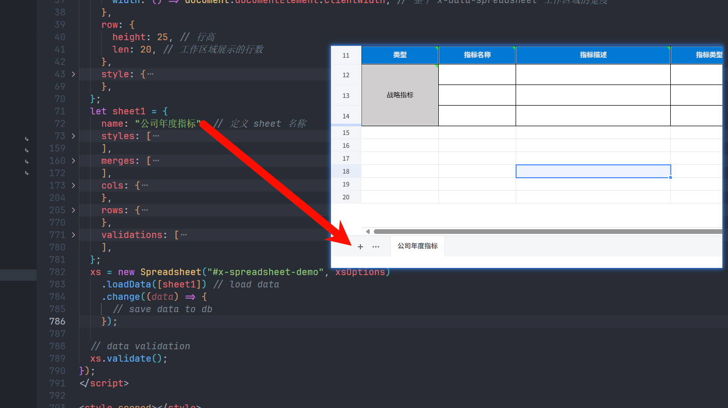Expand the rows object at line 205
Screen dimensions: 728x408
(x=73, y=210)
